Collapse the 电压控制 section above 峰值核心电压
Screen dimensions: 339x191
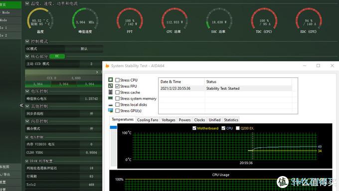tap(27, 91)
